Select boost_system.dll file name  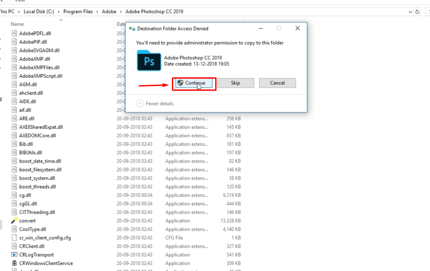tap(37, 178)
